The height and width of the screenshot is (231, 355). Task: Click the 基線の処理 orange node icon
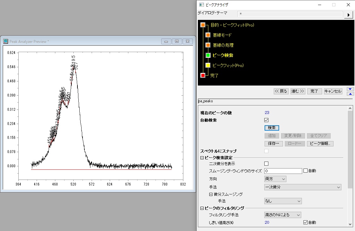click(x=208, y=45)
